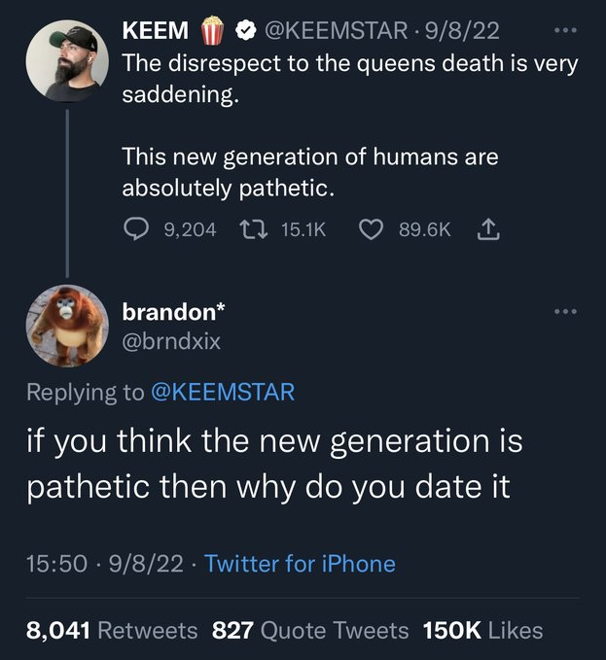This screenshot has width=606, height=660.
Task: View the 827 Quote Tweets
Action: click(x=309, y=631)
